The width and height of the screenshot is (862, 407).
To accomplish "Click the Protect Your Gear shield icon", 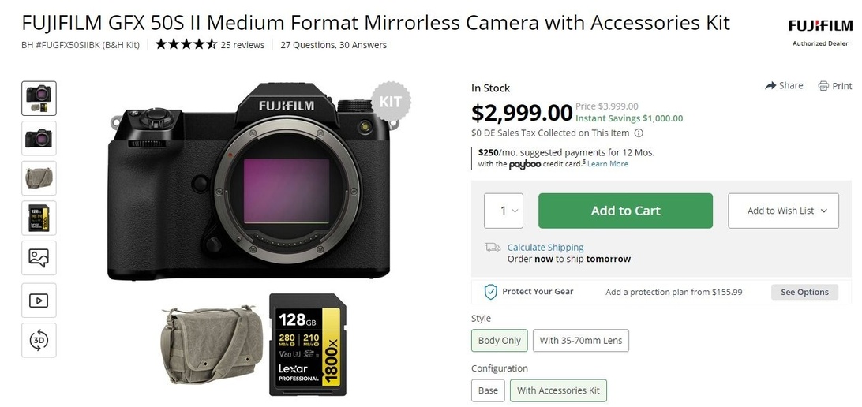I will click(x=490, y=292).
